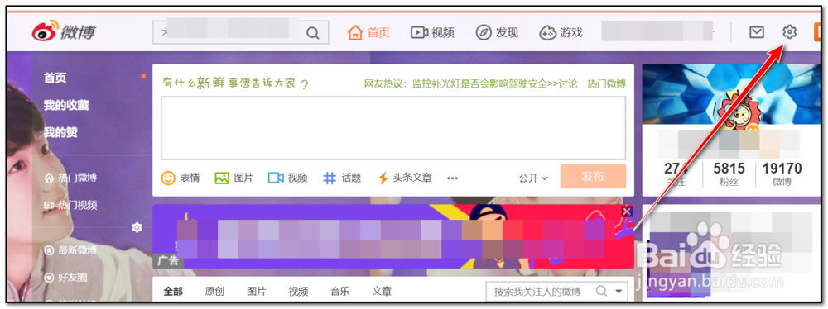828x309 pixels.
Task: Click the sidebar group settings gear
Action: tap(137, 228)
